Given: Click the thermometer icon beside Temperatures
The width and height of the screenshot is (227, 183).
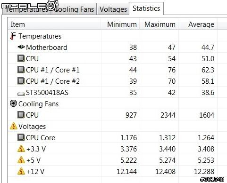Looking at the screenshot, I should point(13,36).
